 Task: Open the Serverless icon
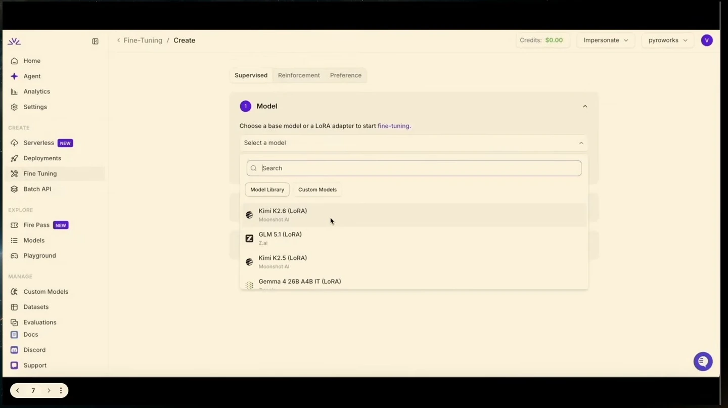pos(14,143)
